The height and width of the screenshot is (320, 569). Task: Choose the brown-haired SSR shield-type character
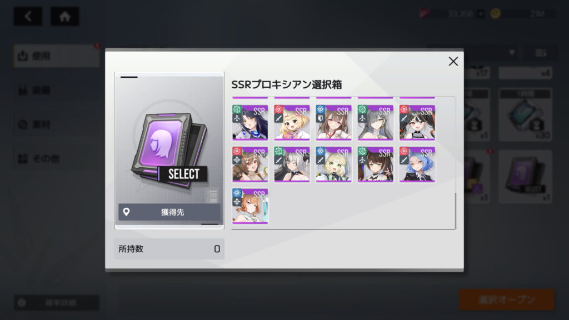coord(333,123)
